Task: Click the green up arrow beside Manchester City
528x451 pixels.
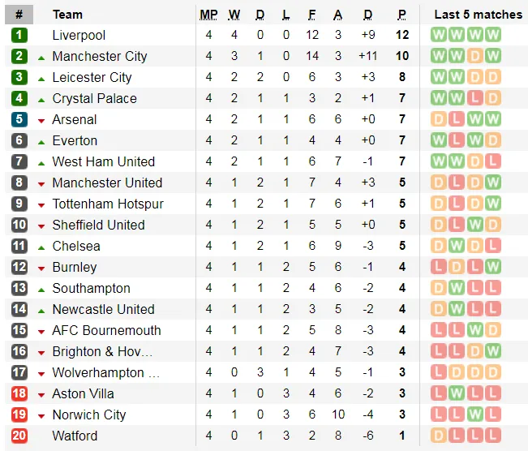Action: click(x=41, y=57)
